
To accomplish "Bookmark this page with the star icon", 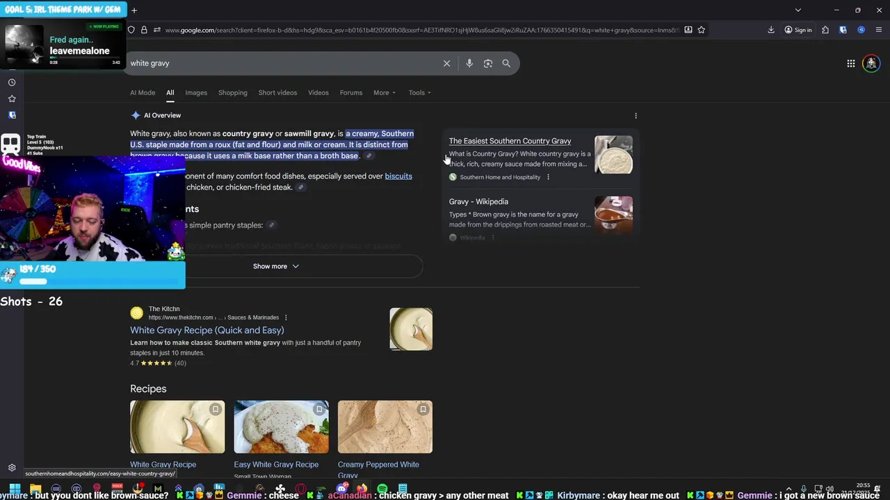I will tap(702, 30).
